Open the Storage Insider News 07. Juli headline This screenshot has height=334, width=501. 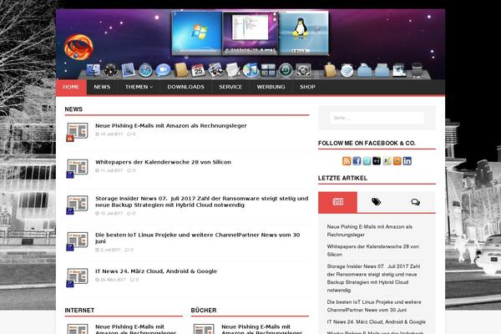tap(201, 202)
